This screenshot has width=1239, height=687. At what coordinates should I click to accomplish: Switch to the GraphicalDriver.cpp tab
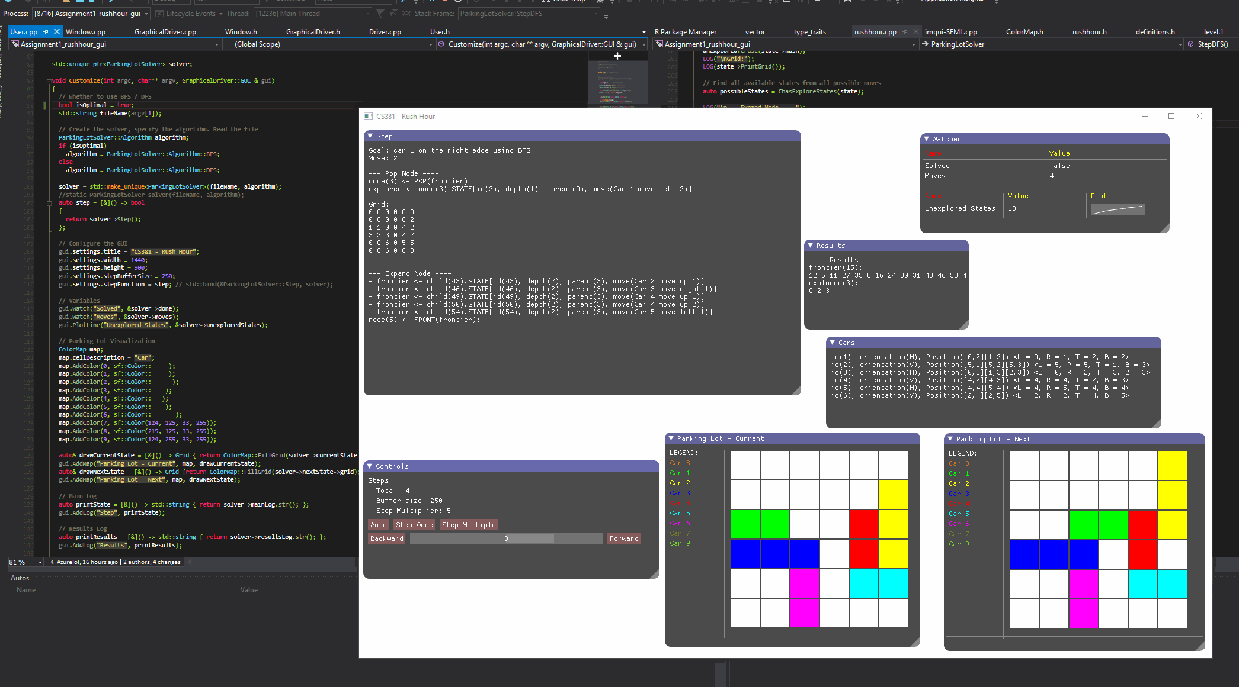pos(165,32)
